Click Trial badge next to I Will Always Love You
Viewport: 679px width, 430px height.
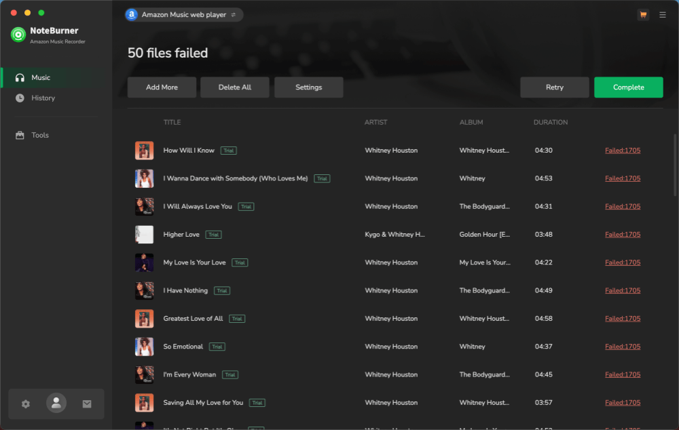click(x=246, y=207)
